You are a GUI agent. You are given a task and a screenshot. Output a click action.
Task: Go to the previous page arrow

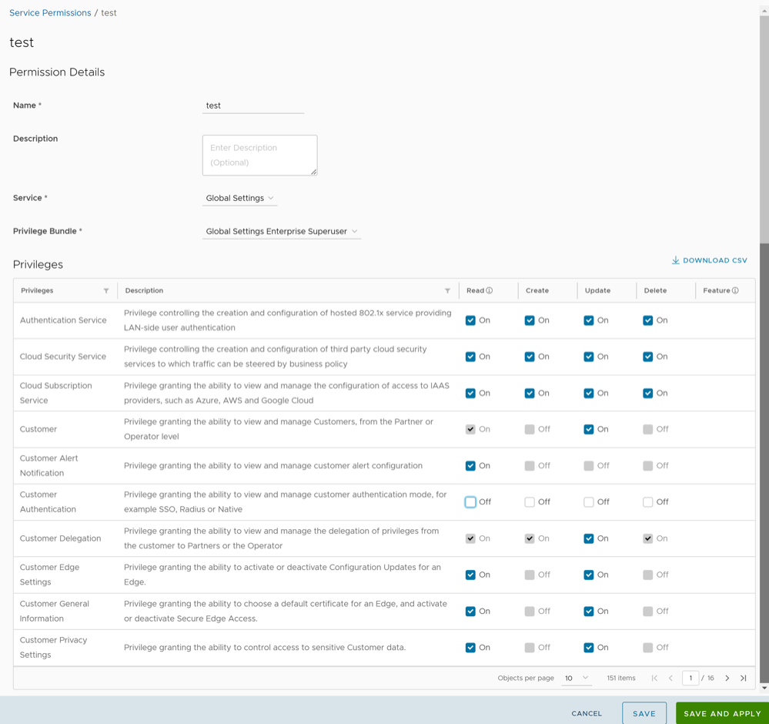click(x=670, y=679)
